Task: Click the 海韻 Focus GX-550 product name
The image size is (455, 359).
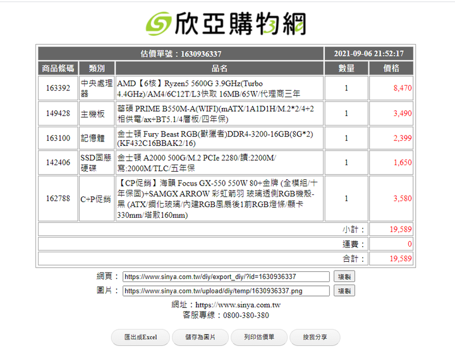Action: coord(217,199)
